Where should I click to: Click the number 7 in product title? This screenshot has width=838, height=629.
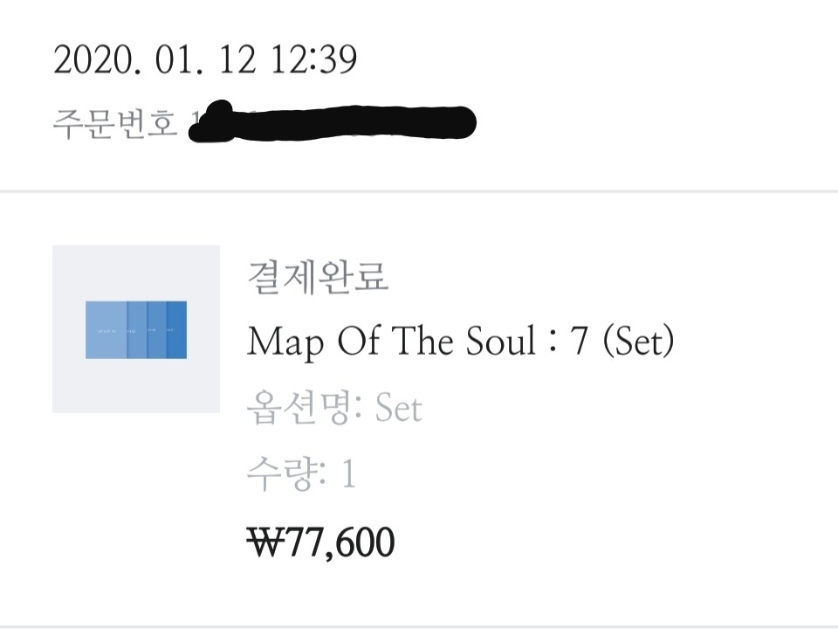tap(578, 342)
